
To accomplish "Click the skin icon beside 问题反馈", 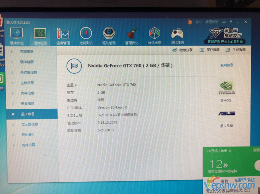I will click(x=224, y=22).
